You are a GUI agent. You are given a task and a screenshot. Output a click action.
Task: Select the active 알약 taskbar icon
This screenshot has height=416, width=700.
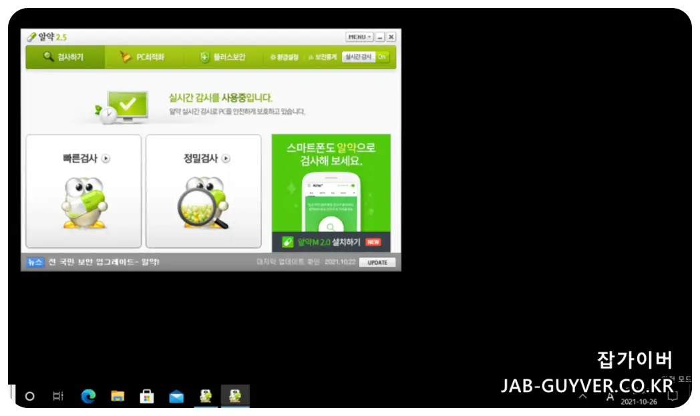(235, 395)
